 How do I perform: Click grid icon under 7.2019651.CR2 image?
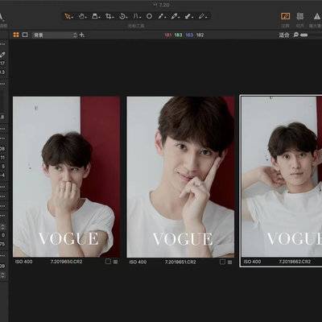click(230, 262)
